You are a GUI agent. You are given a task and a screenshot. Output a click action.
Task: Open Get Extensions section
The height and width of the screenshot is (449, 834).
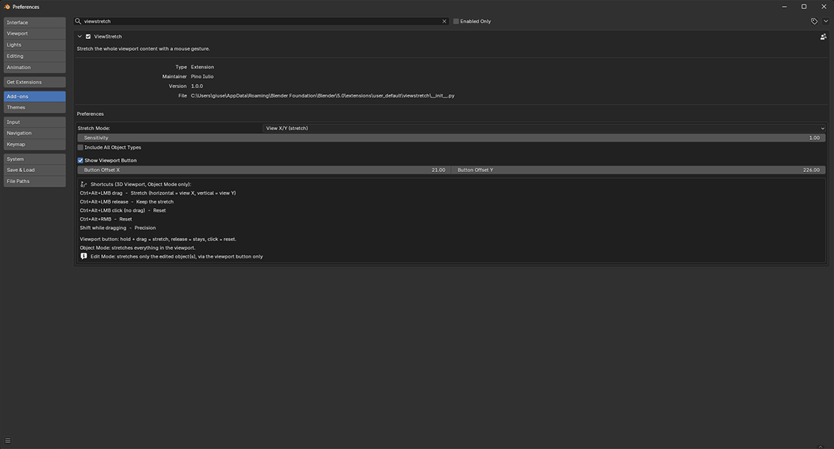pos(34,82)
